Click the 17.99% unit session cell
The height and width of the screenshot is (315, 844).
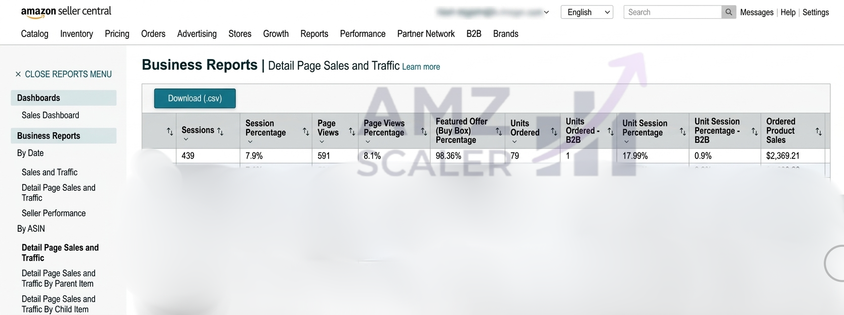(x=653, y=155)
